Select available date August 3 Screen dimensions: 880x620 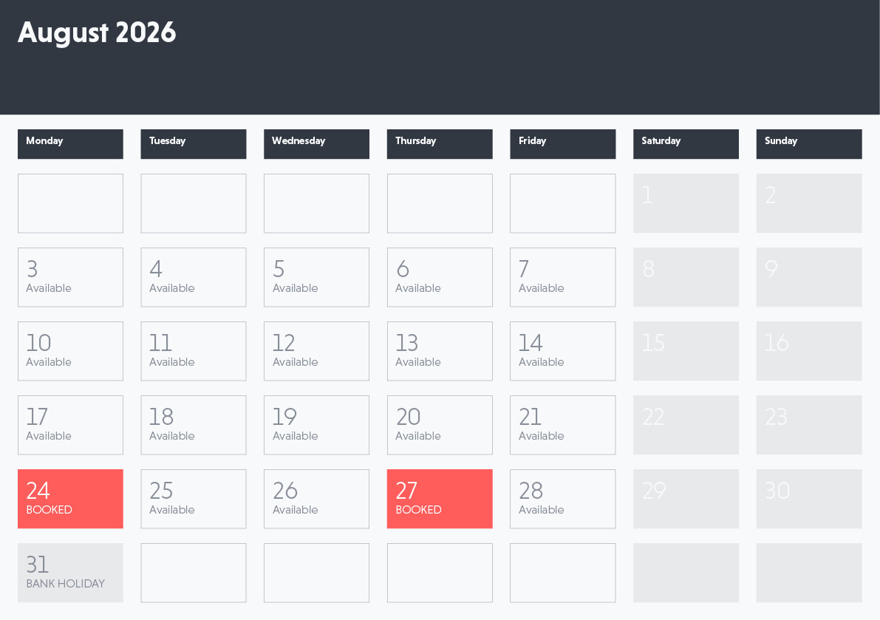tap(70, 277)
